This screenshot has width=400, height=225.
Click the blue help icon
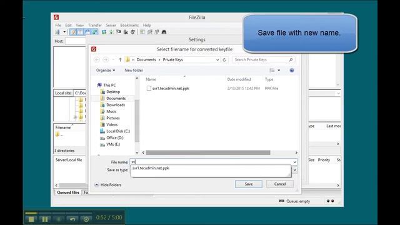(x=292, y=70)
